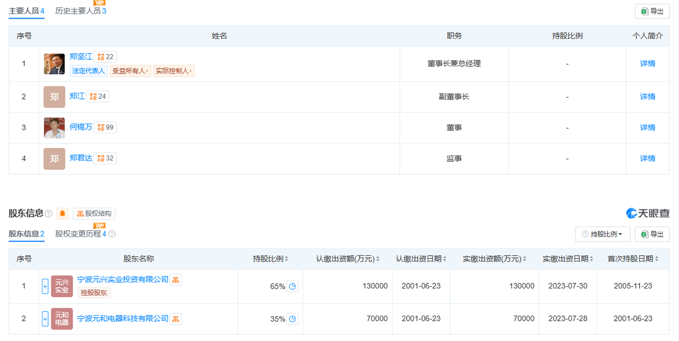
Task: Switch to 股权变更历程 tab
Action: pyautogui.click(x=80, y=234)
